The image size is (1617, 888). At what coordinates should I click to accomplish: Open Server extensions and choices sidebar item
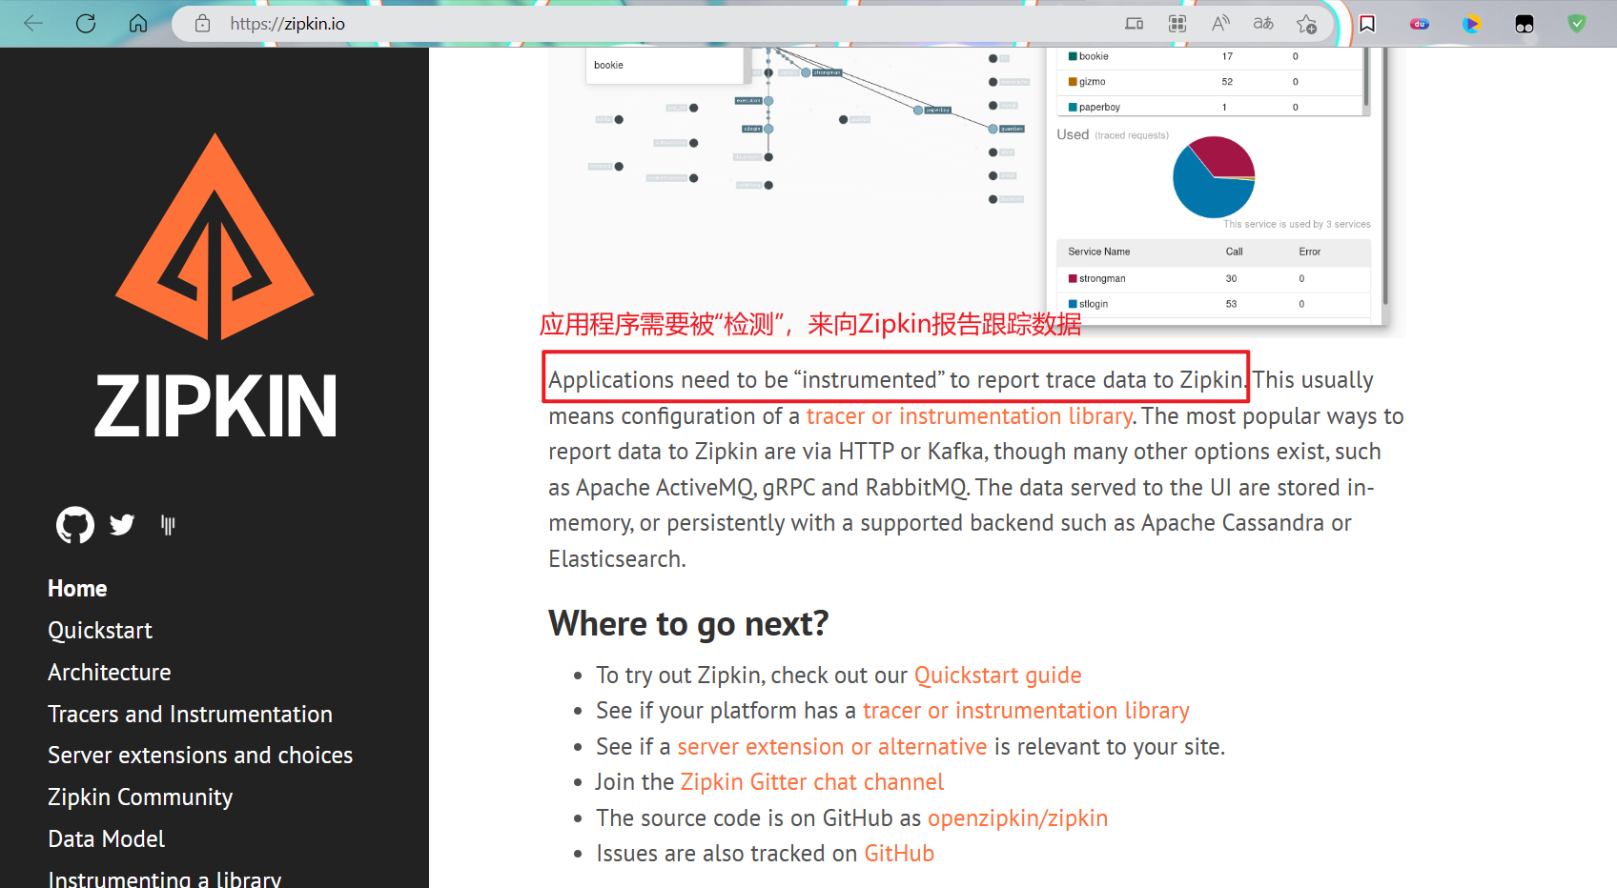click(200, 756)
